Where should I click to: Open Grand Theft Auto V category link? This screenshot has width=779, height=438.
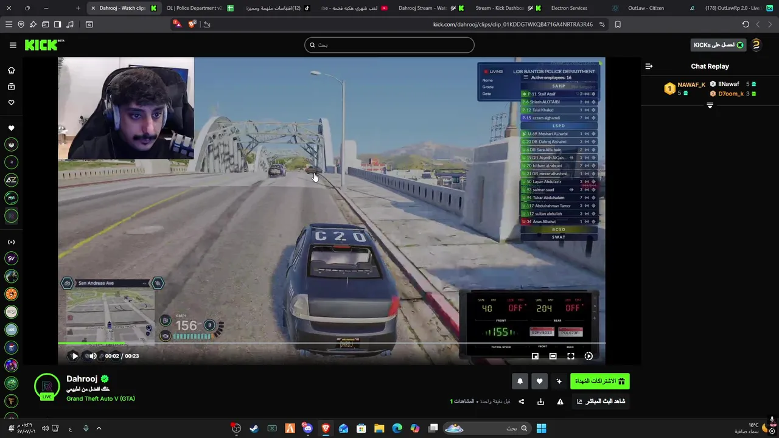[x=100, y=398]
